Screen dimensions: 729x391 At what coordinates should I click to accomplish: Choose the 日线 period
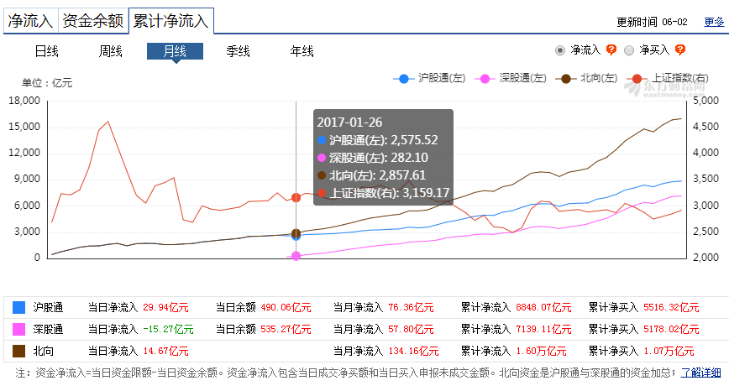coord(47,51)
